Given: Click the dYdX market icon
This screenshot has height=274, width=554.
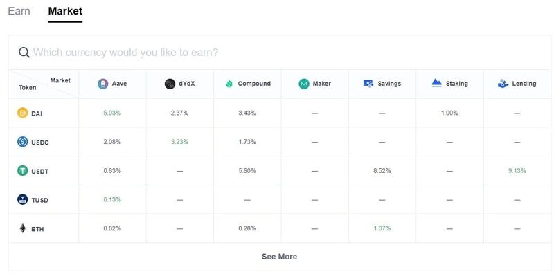Looking at the screenshot, I should tap(170, 84).
